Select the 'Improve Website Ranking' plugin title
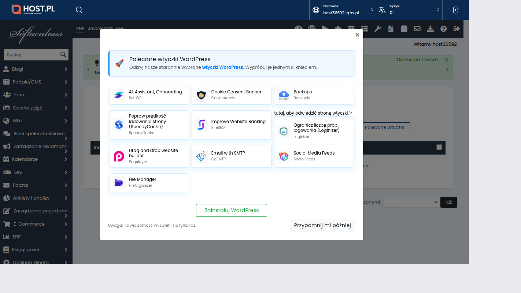Viewport: 521px width, 293px height. (238, 122)
